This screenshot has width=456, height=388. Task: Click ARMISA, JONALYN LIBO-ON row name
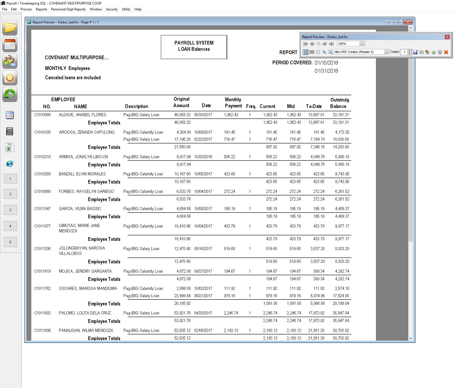pyautogui.click(x=83, y=157)
